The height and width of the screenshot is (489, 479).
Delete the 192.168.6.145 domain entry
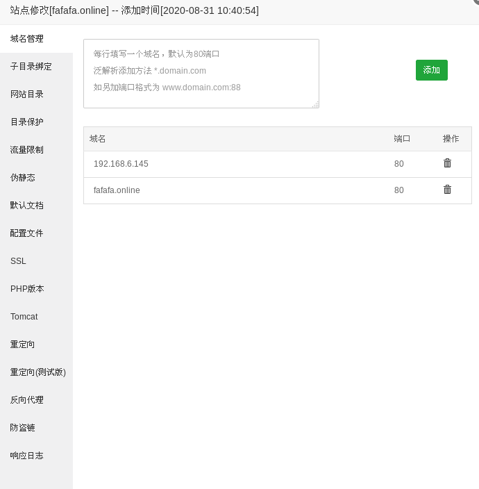[447, 163]
